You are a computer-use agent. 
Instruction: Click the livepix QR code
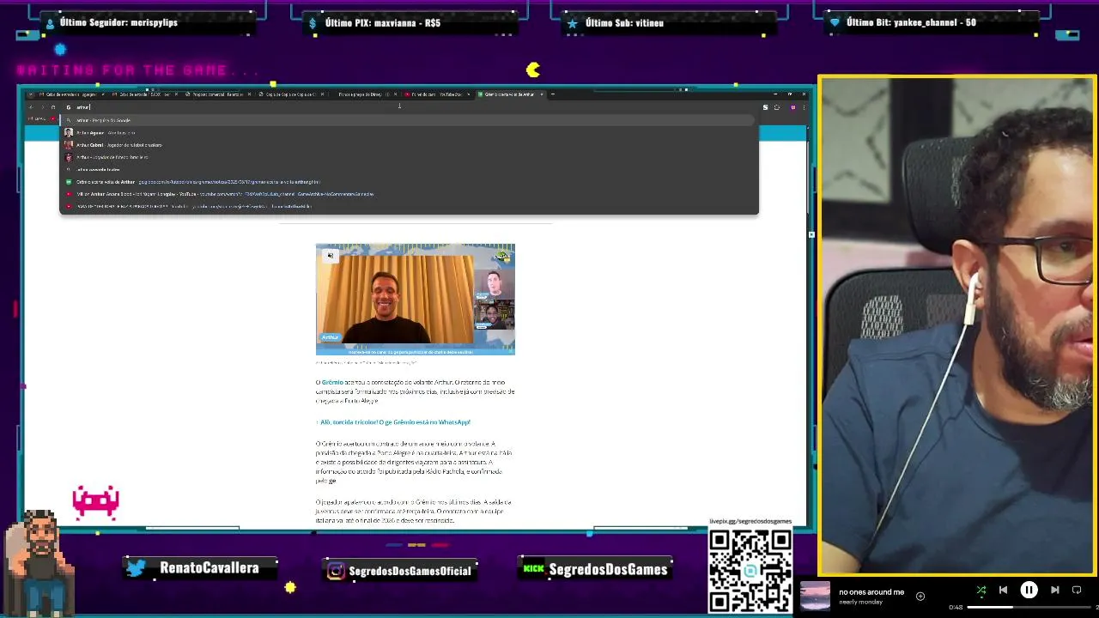(x=750, y=570)
